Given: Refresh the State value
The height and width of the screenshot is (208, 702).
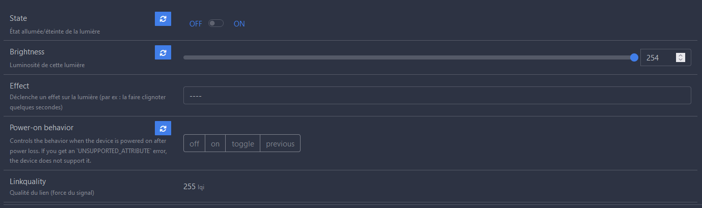Looking at the screenshot, I should [163, 19].
